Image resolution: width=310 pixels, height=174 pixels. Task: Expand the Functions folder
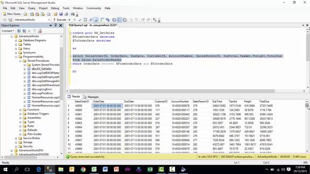tap(20, 110)
